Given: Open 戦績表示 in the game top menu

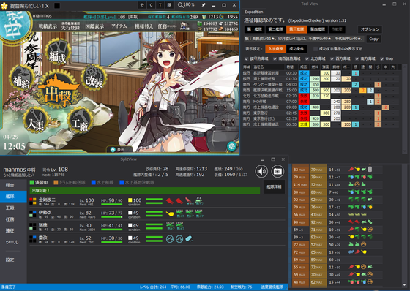Looking at the screenshot, I should [x=48, y=26].
